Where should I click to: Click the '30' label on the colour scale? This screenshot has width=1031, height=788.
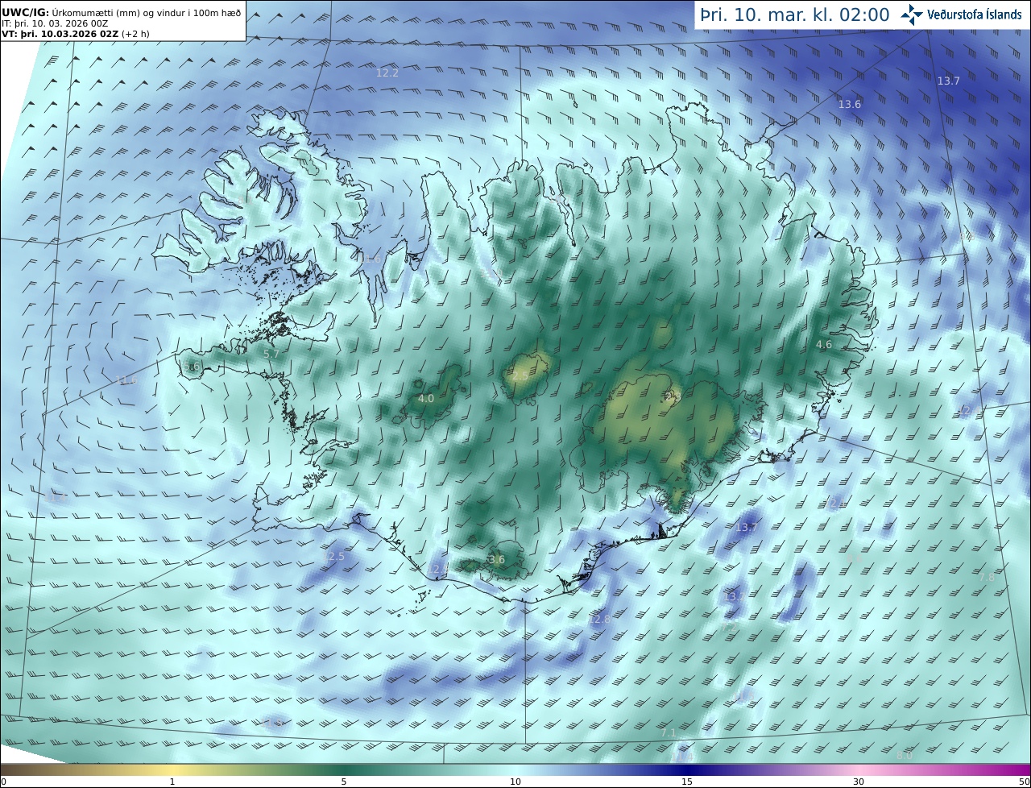[859, 782]
